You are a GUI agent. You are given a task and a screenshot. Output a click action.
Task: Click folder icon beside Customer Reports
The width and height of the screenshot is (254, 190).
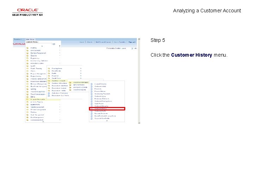pyautogui.click(x=70, y=90)
